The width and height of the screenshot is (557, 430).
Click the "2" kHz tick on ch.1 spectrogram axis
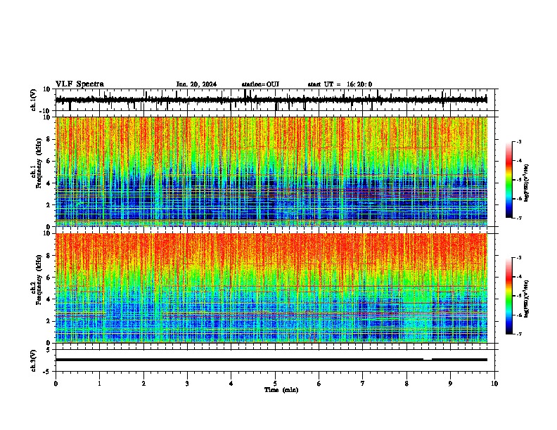click(x=49, y=205)
